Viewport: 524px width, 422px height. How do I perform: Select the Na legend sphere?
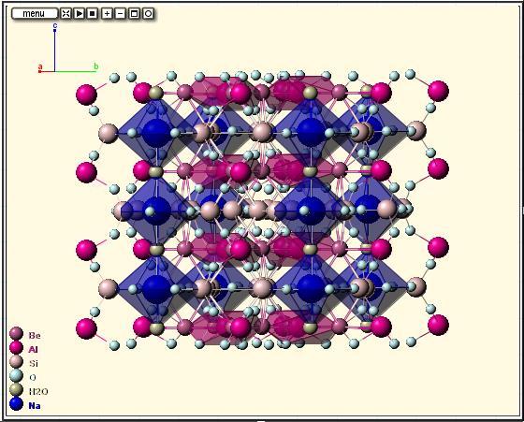point(16,404)
